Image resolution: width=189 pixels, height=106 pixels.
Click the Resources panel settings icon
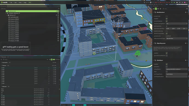(x=1, y=59)
